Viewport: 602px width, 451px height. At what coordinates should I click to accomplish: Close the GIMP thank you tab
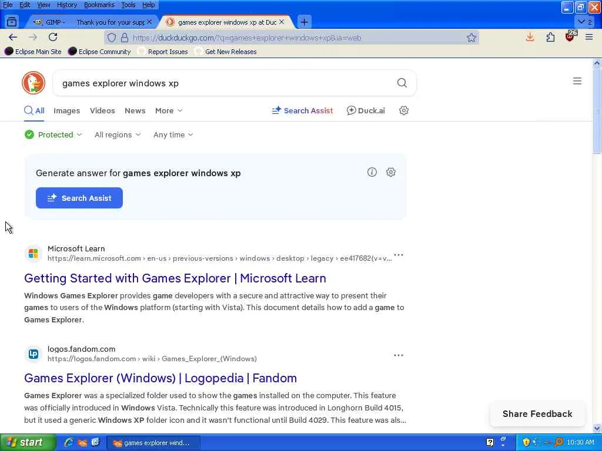149,22
